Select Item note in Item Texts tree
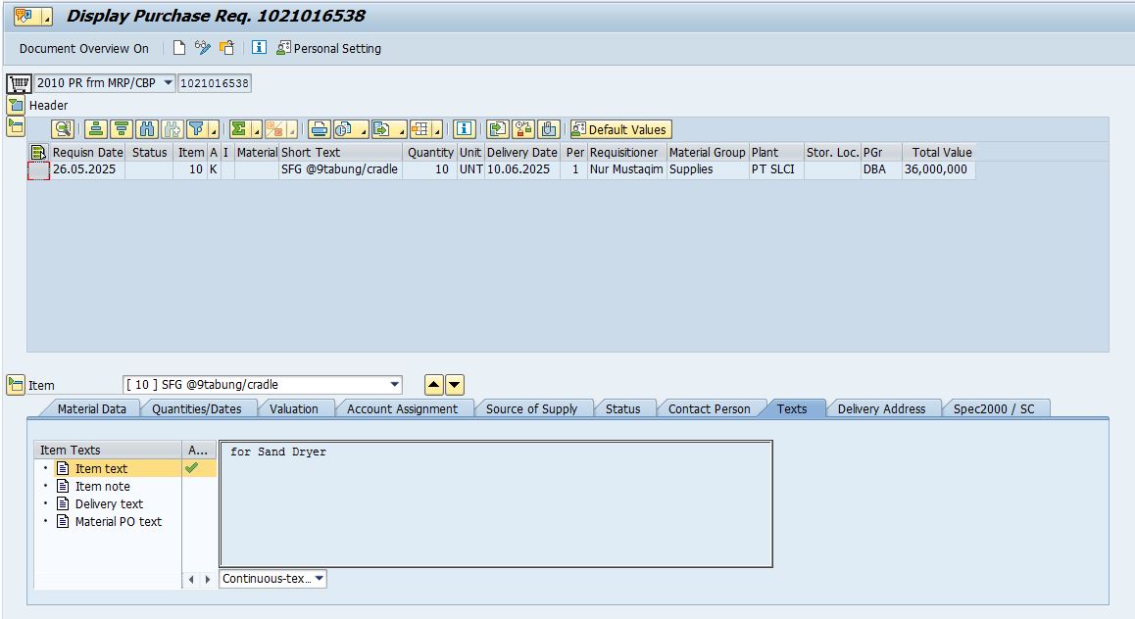Viewport: 1135px width, 619px height. (x=103, y=486)
